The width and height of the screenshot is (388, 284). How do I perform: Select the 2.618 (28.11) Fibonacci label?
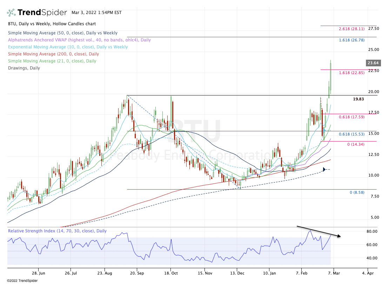(352, 29)
